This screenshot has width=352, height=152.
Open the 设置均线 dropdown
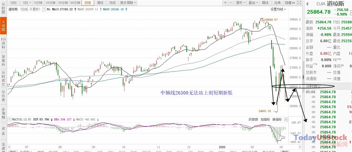coord(278,9)
